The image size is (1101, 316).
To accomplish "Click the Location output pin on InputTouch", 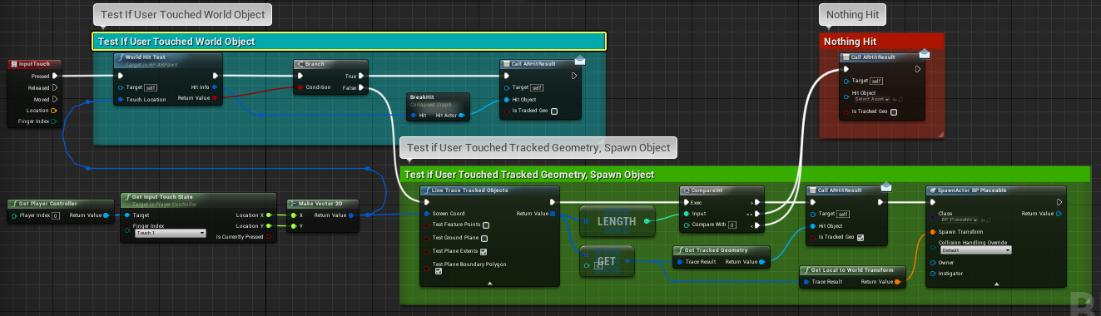I will 55,110.
